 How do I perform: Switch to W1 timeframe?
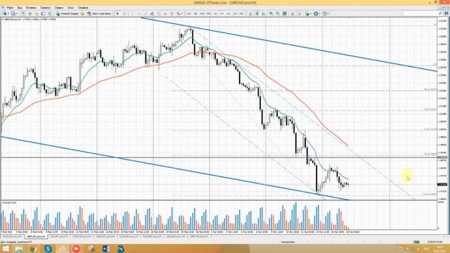click(235, 13)
